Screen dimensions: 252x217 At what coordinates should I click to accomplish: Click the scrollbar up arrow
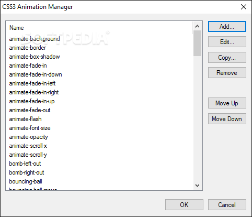click(197, 26)
